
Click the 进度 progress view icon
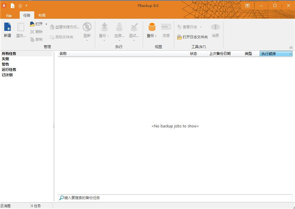tap(166, 27)
